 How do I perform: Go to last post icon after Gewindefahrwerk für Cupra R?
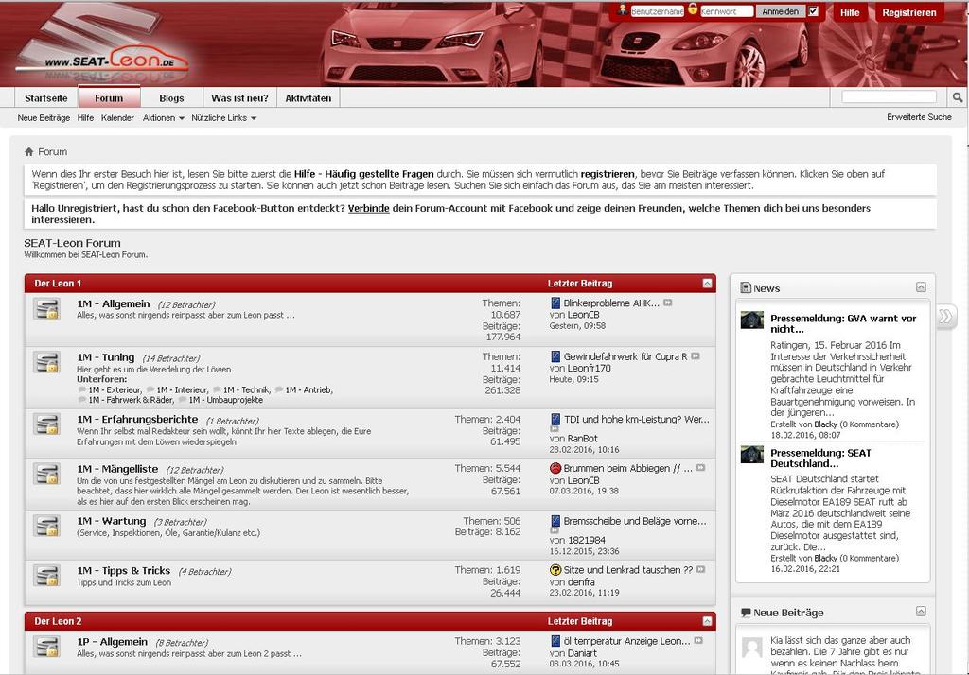pos(696,356)
